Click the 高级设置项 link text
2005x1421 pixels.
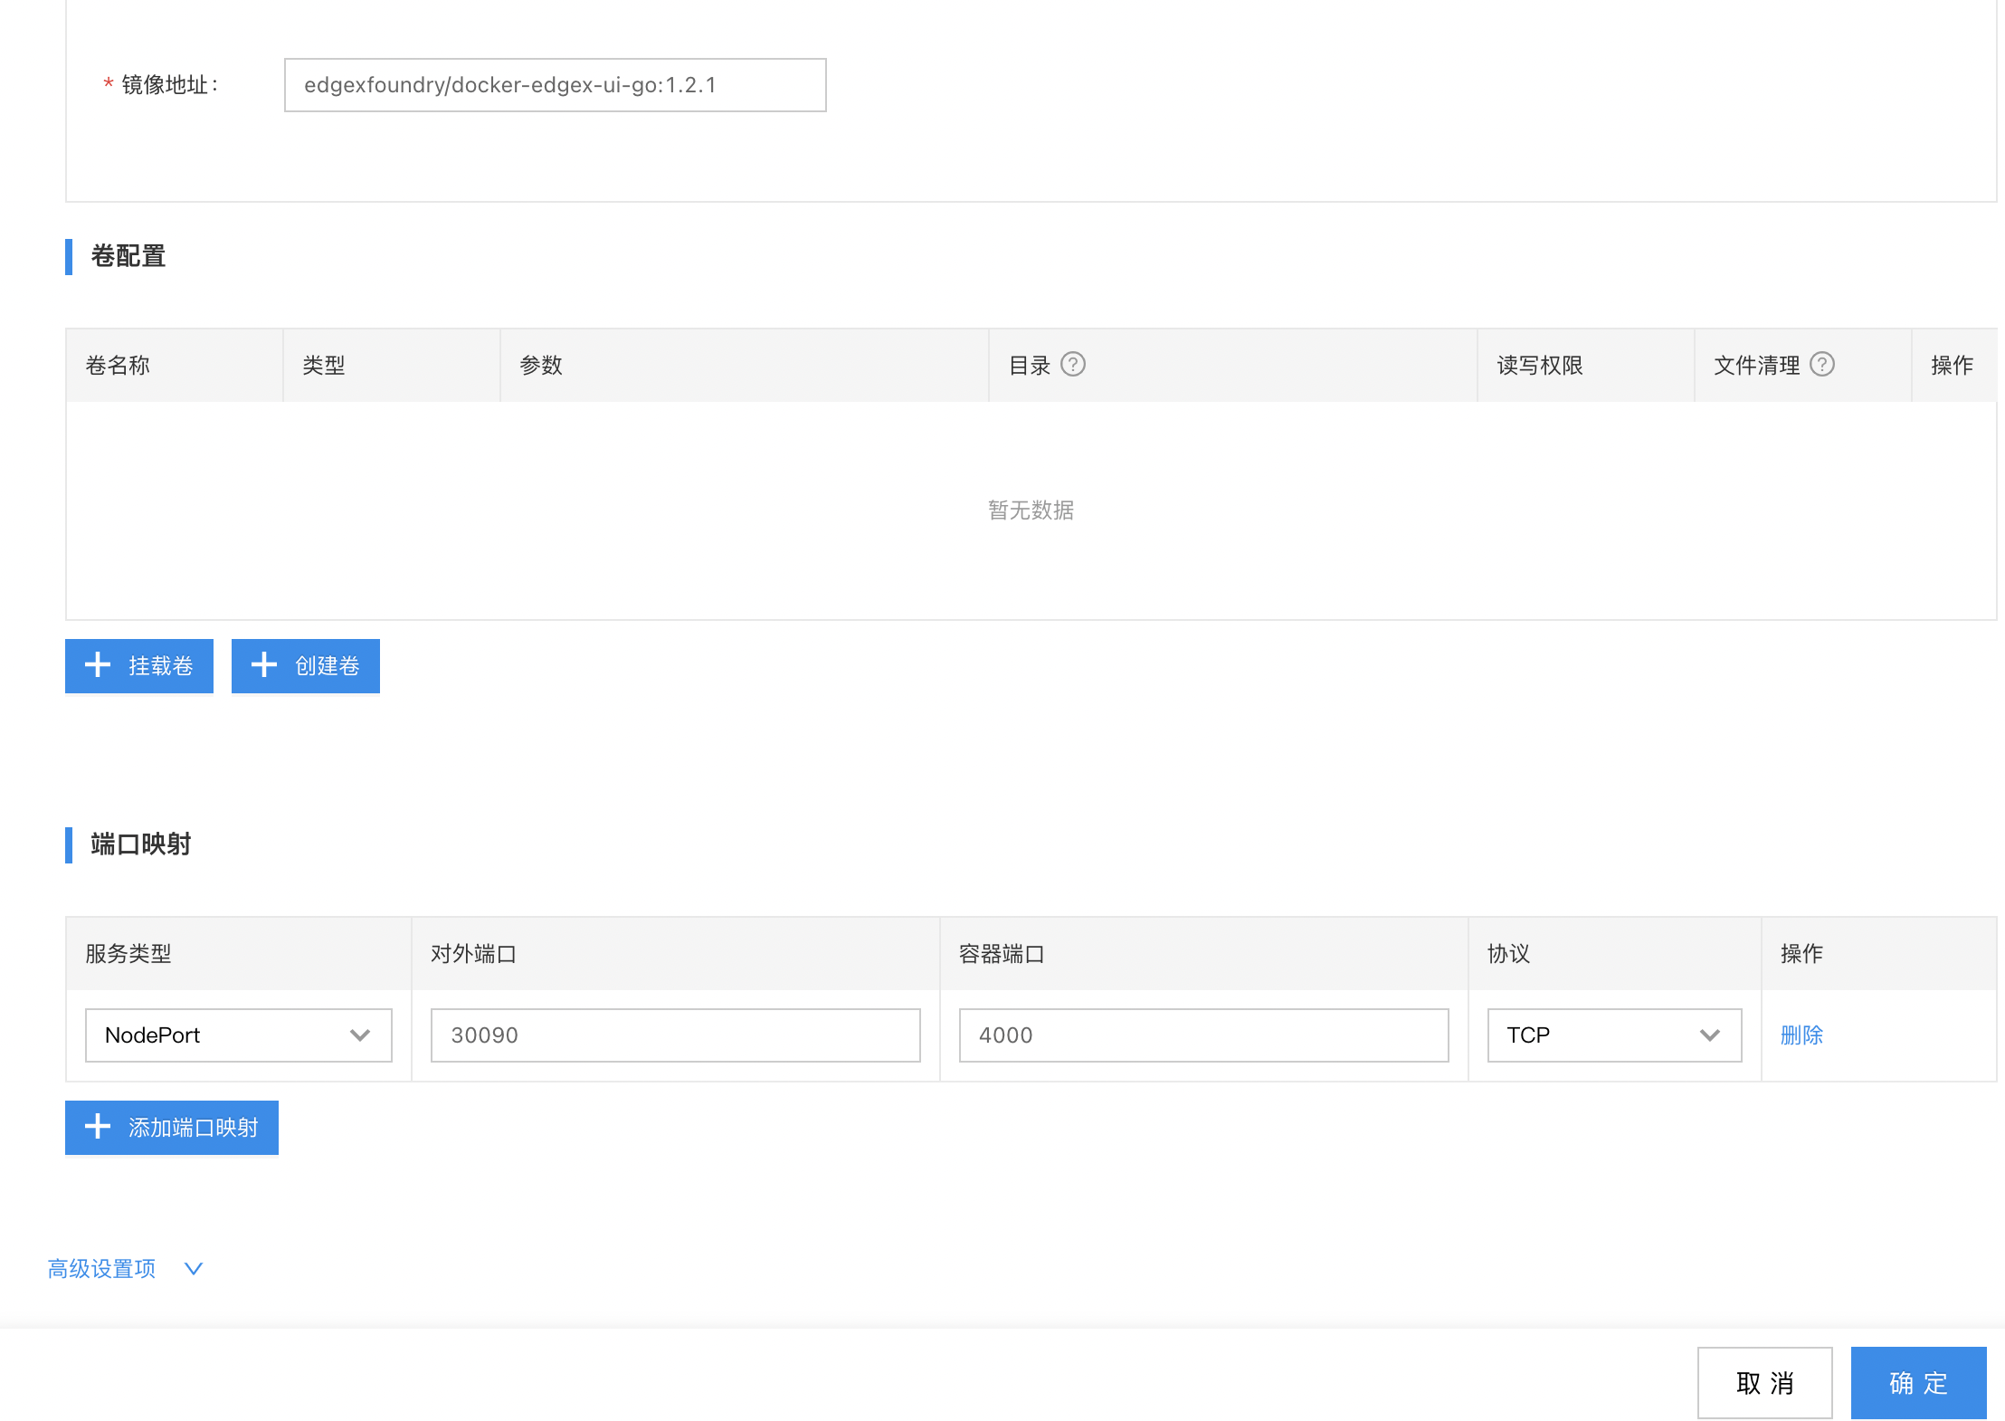(101, 1269)
